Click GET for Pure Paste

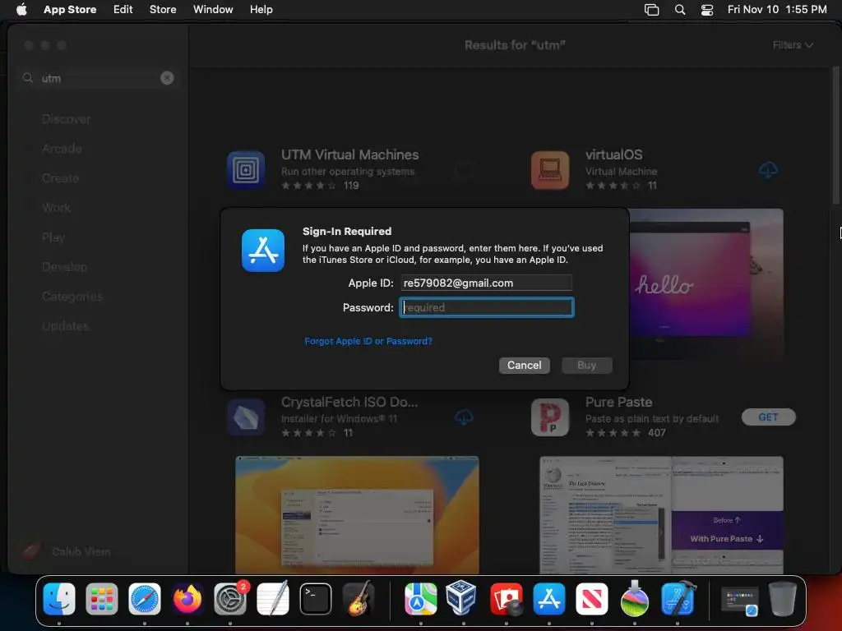pos(769,417)
